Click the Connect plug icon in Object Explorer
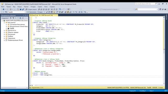The image size is (168, 94). click(x=11, y=18)
